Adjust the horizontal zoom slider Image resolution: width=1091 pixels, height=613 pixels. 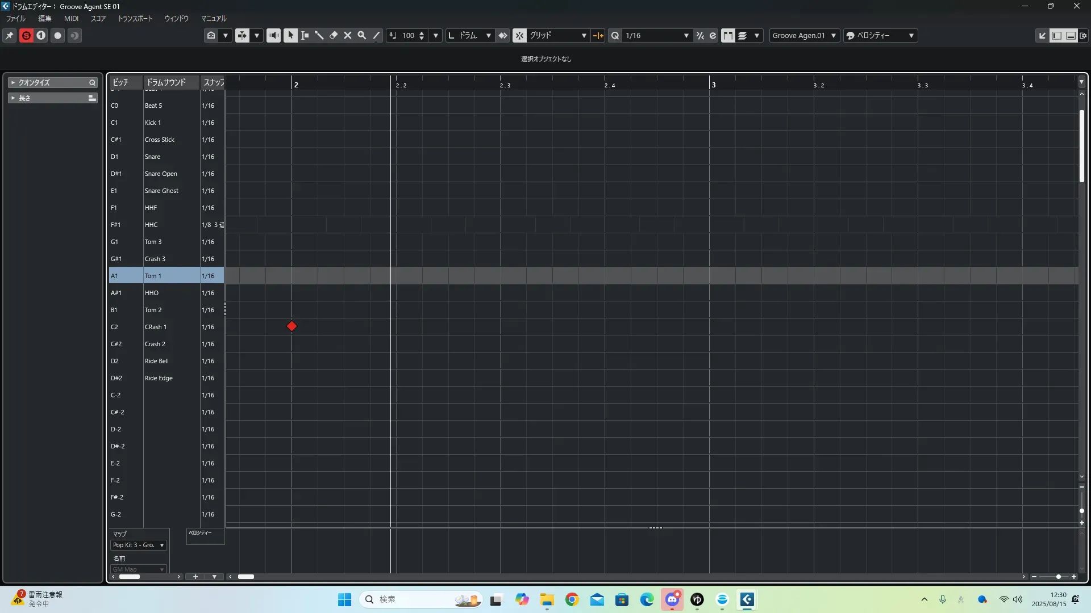1058,577
